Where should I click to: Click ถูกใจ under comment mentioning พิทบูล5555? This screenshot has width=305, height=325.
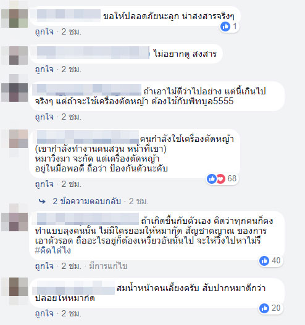(44, 117)
